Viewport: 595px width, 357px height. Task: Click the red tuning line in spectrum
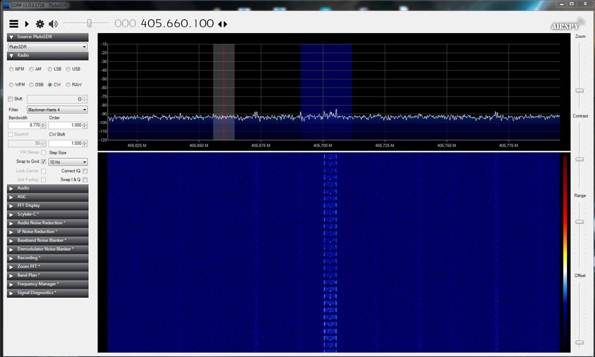224,92
